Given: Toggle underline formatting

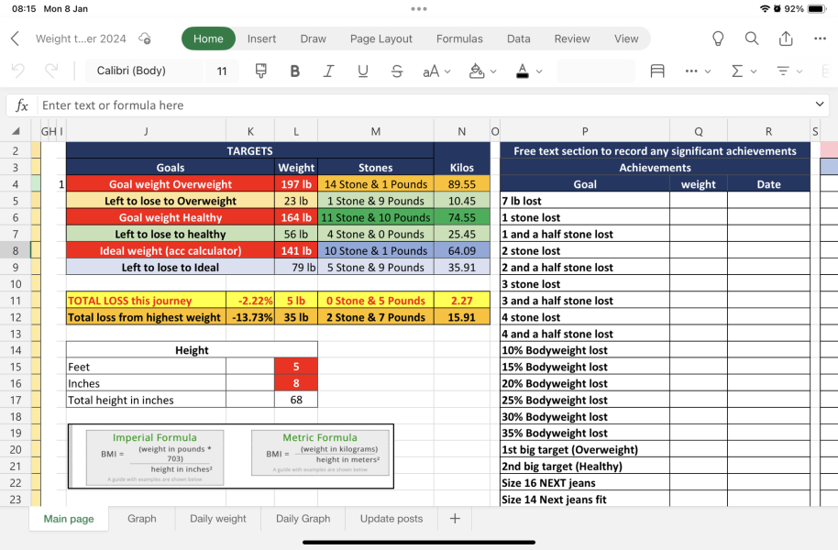Looking at the screenshot, I should (363, 71).
